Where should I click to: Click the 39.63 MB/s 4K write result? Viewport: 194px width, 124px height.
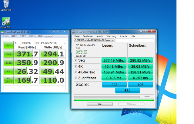140,66
